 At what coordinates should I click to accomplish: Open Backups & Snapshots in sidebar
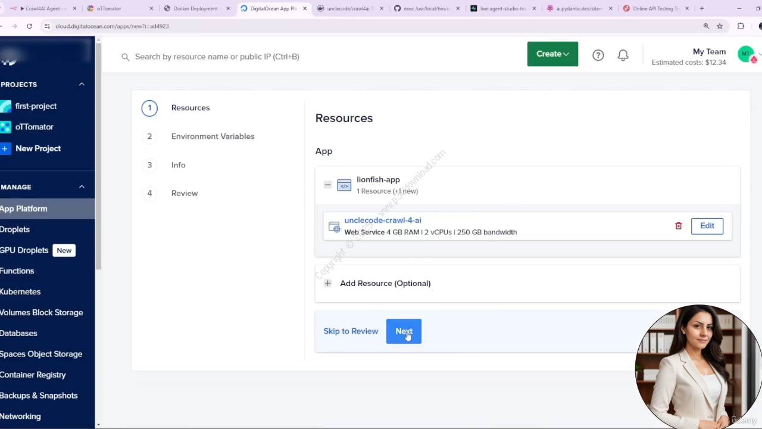(39, 396)
